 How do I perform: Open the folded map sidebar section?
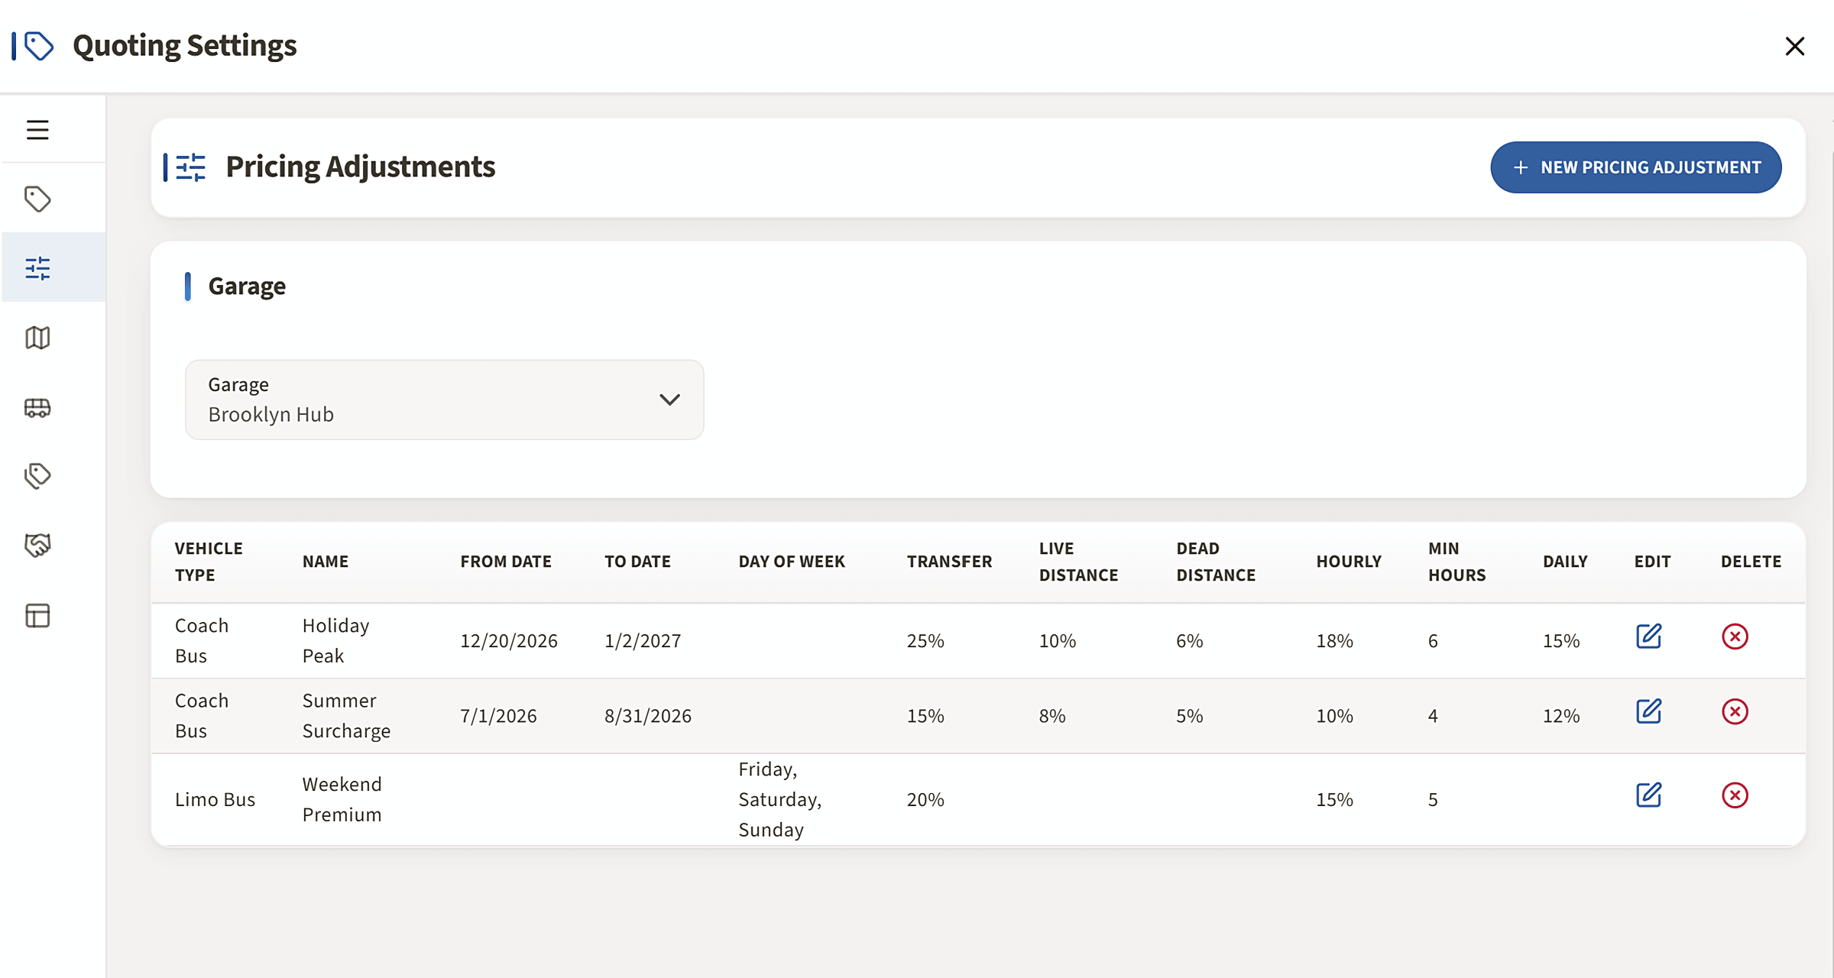point(37,338)
